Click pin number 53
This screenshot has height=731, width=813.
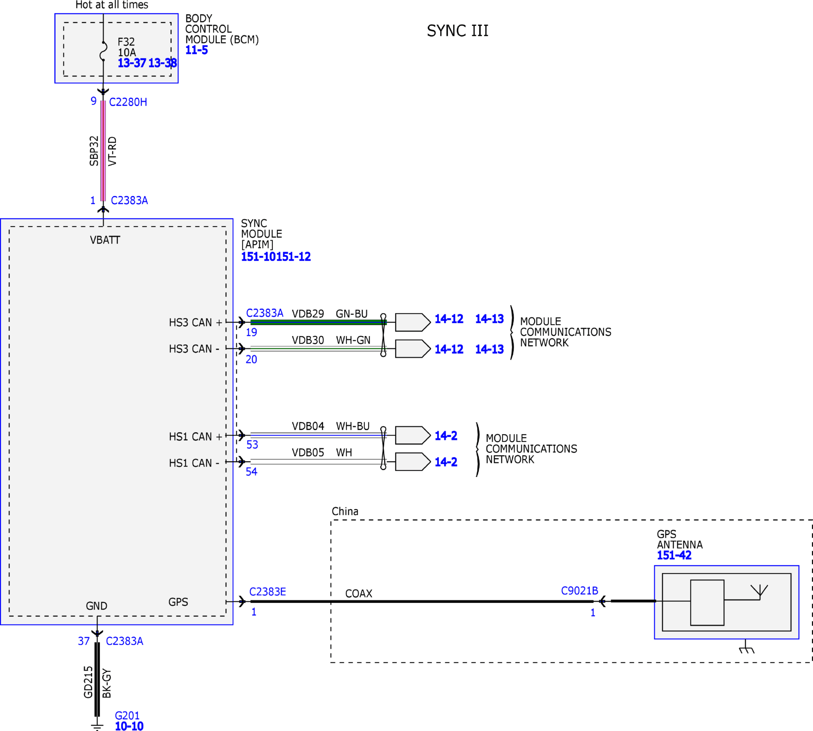252,445
